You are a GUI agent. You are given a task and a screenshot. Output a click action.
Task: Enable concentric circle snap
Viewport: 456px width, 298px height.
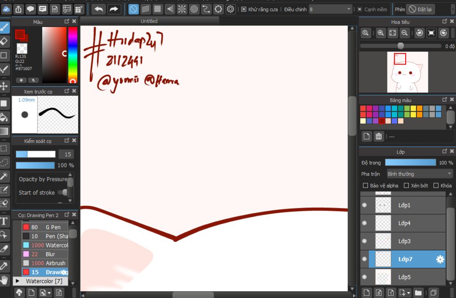pyautogui.click(x=194, y=9)
